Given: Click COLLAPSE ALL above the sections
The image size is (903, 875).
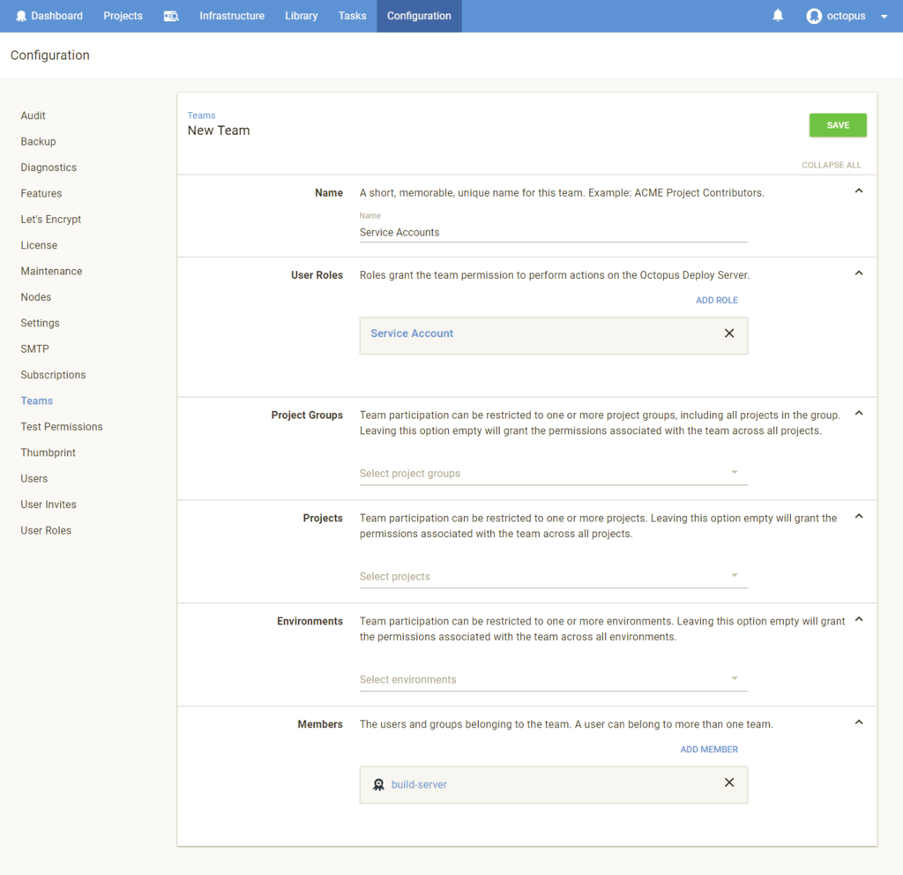Looking at the screenshot, I should coord(831,165).
